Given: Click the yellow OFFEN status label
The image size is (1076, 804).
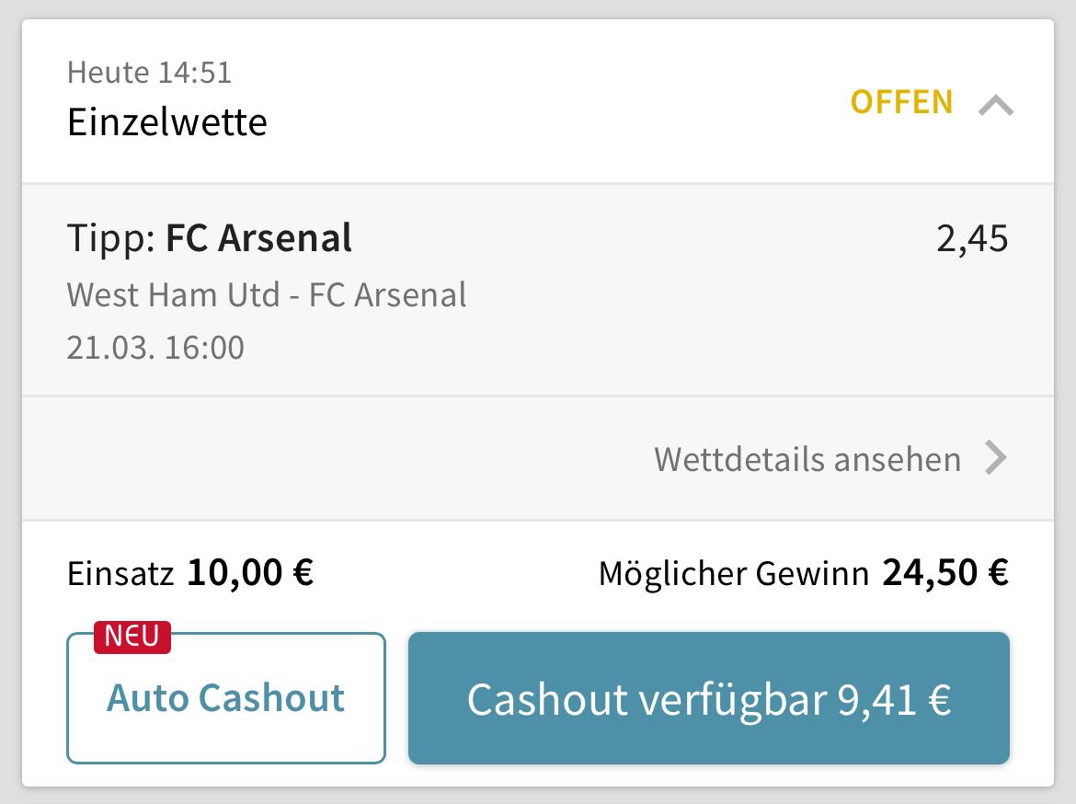Looking at the screenshot, I should [901, 101].
